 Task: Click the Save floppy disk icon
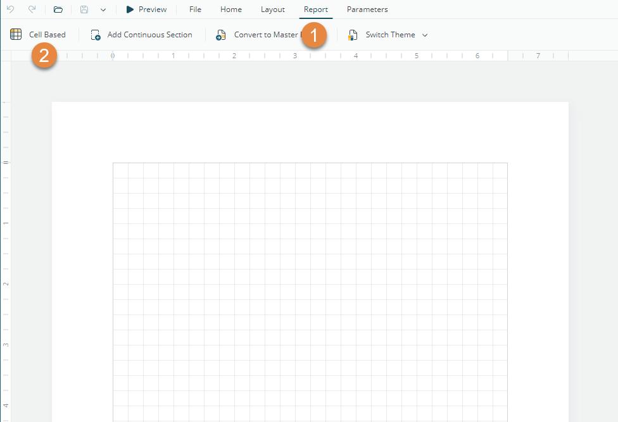(84, 9)
